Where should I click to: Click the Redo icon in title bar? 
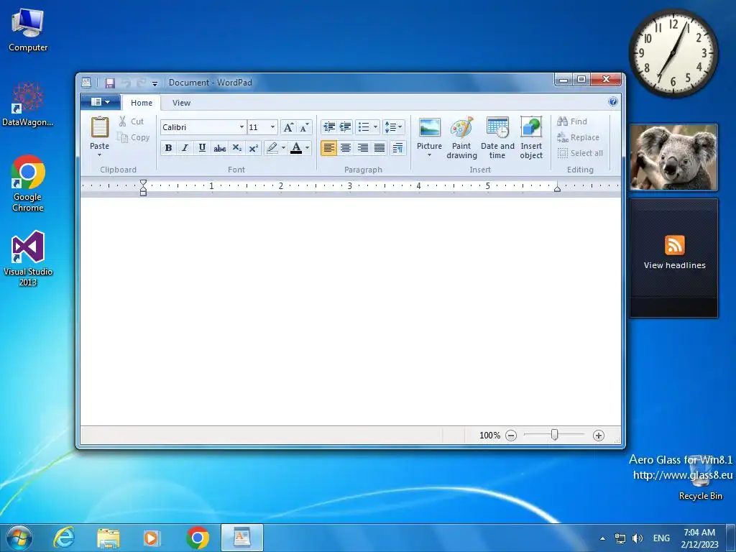coord(141,83)
